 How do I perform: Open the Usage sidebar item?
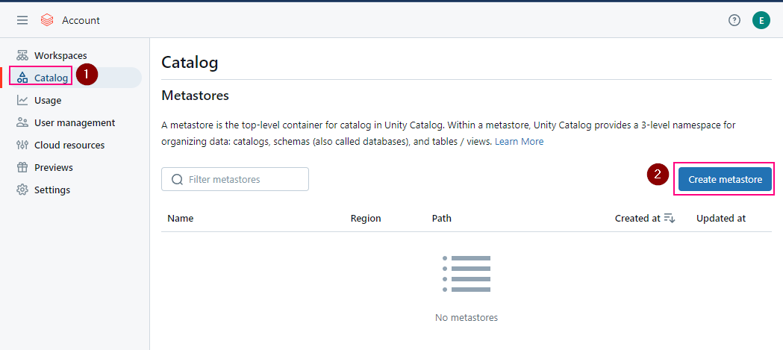pos(48,100)
